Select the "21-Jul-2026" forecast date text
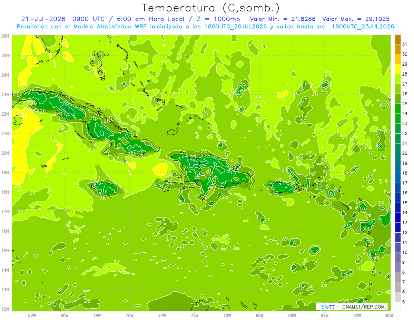Image resolution: width=414 pixels, height=320 pixels. (43, 19)
